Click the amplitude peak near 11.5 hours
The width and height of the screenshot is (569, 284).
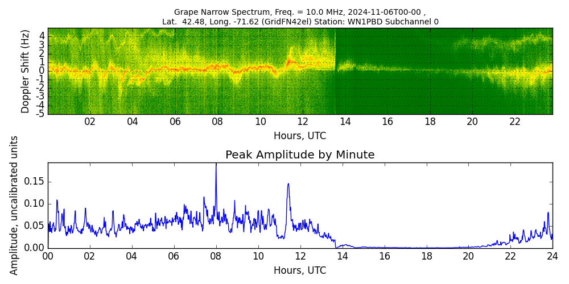tap(288, 185)
